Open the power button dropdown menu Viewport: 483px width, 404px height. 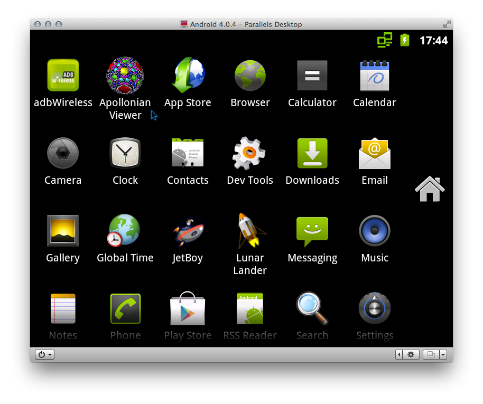(45, 355)
